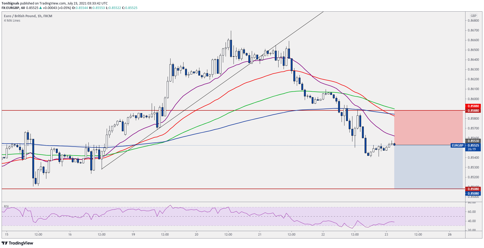Click the ToniSignals author name

10,3
